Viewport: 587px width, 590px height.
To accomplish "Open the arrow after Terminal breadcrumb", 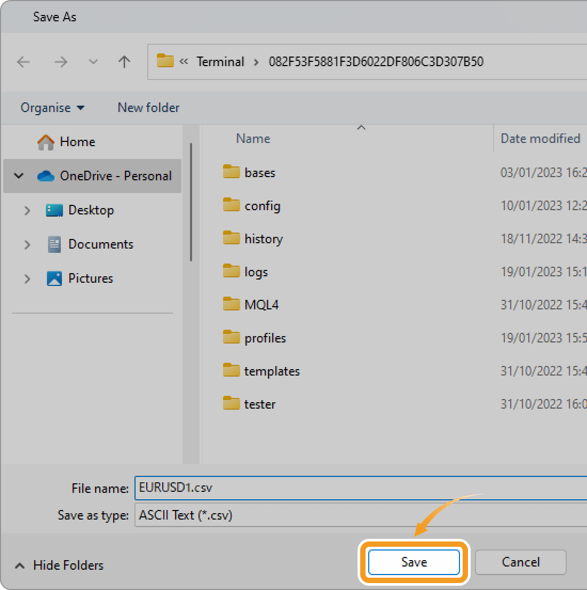I will click(256, 62).
